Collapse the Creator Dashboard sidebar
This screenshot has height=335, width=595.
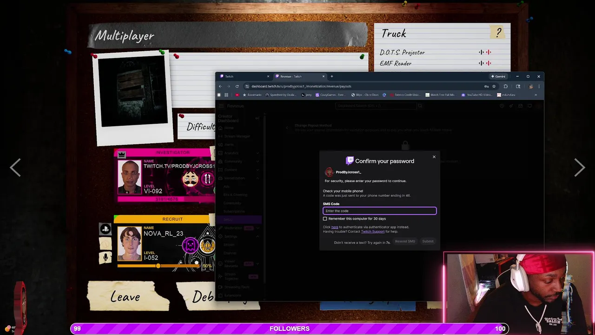tap(257, 118)
